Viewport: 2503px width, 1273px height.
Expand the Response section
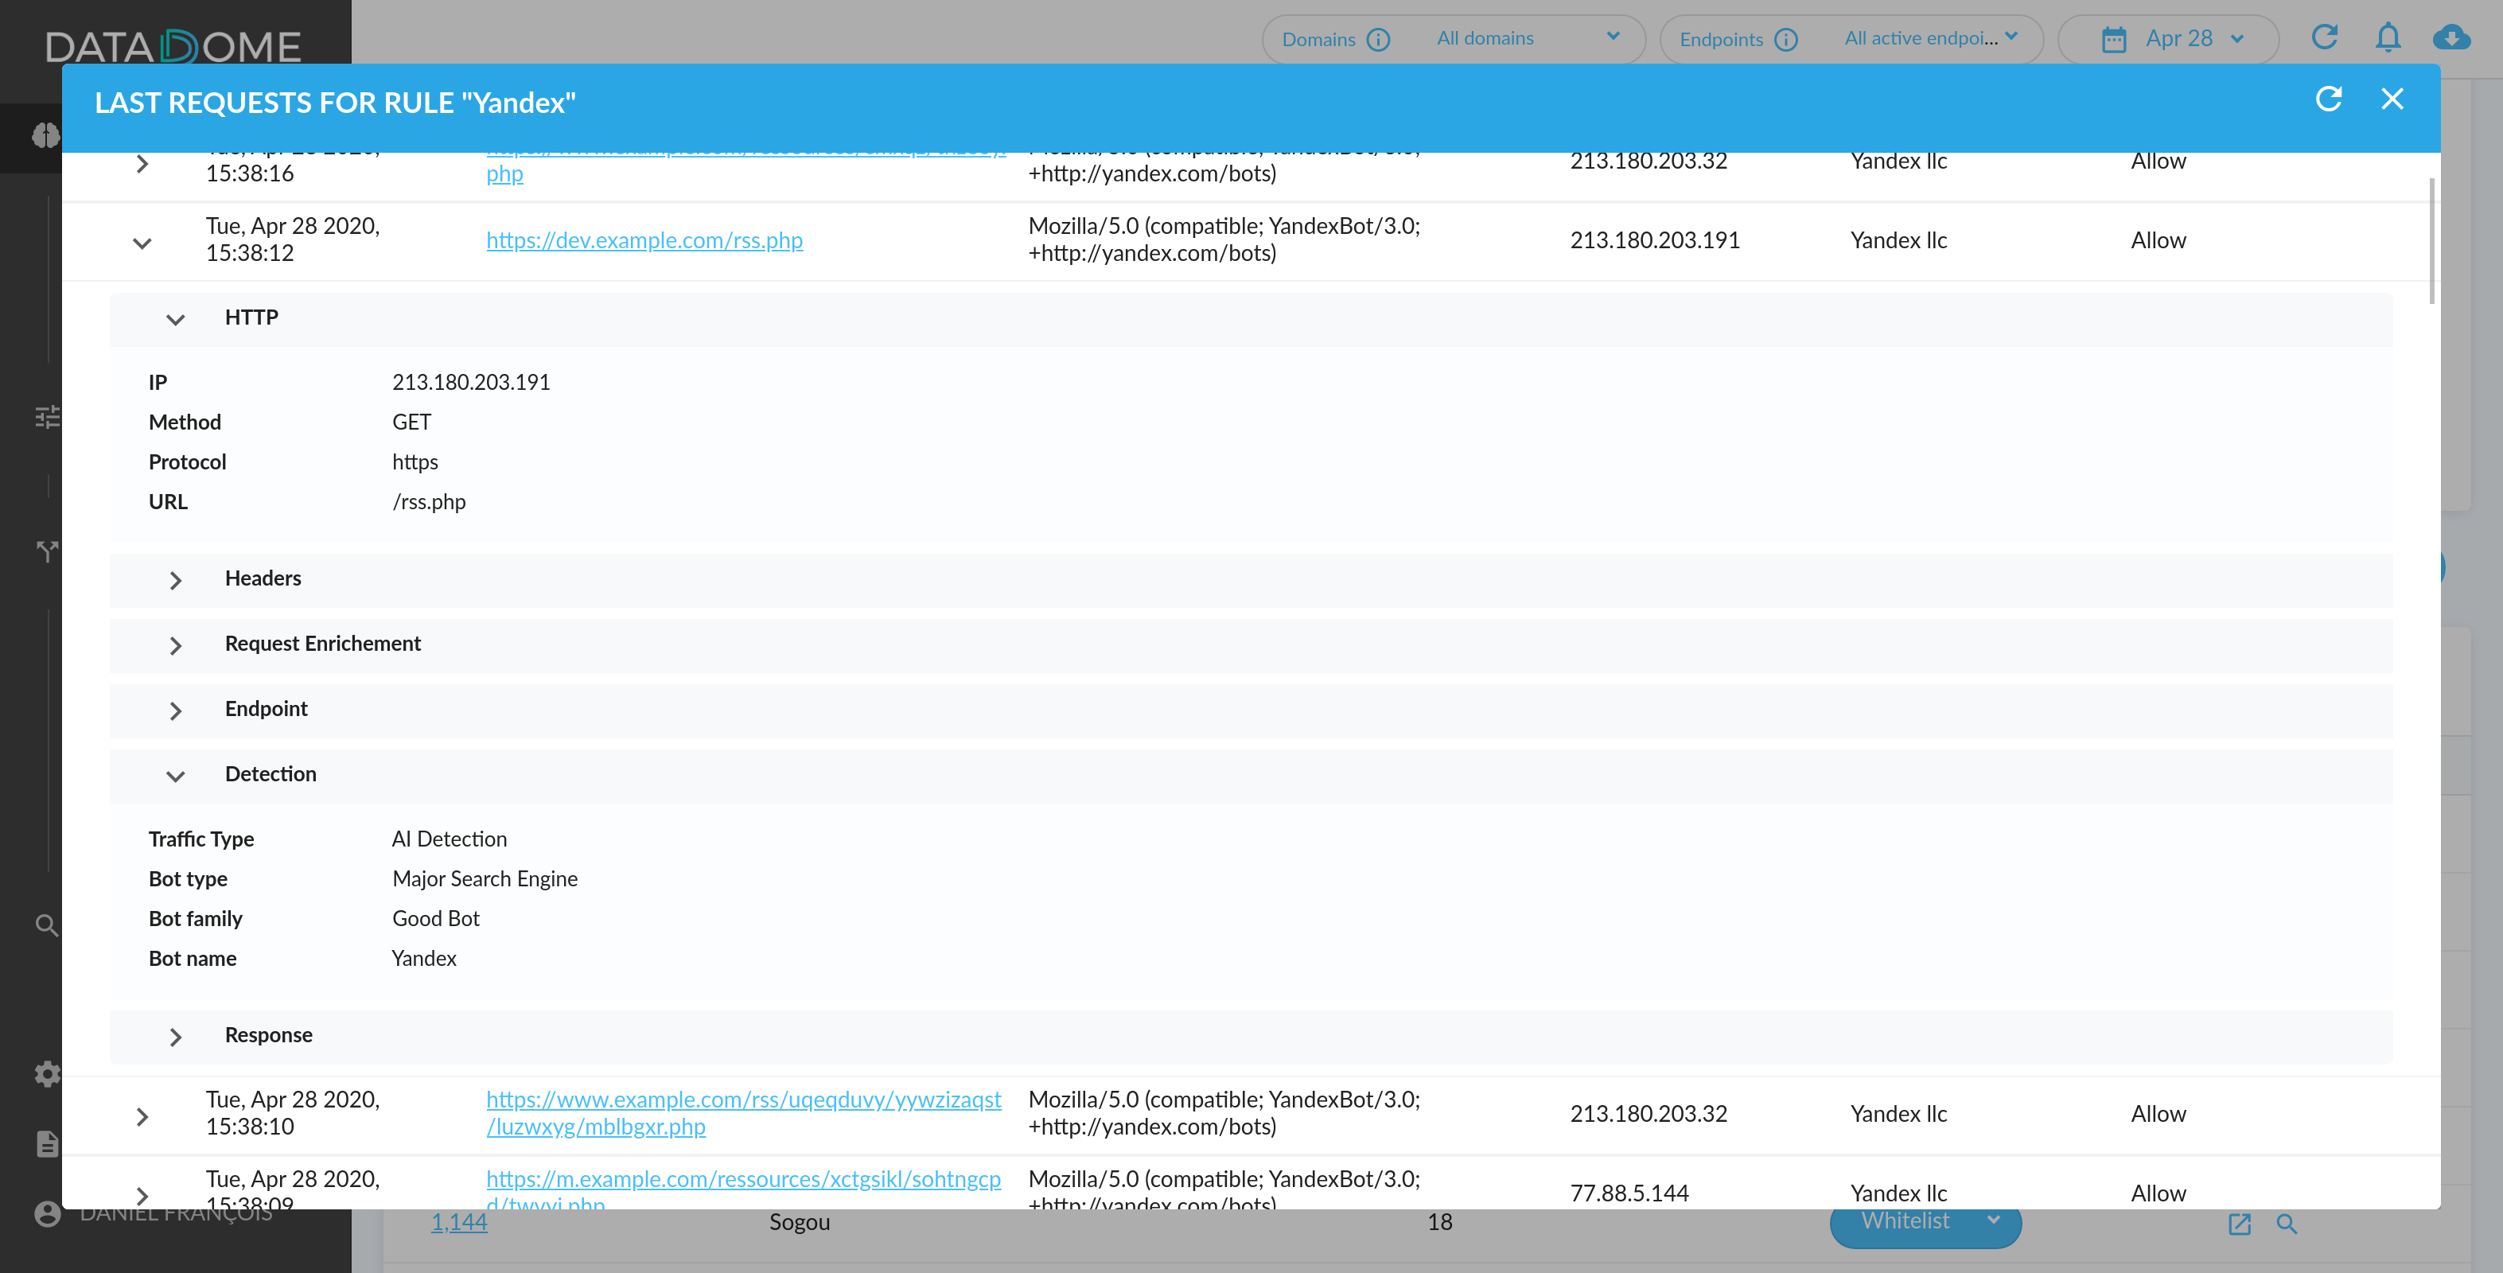click(x=175, y=1037)
